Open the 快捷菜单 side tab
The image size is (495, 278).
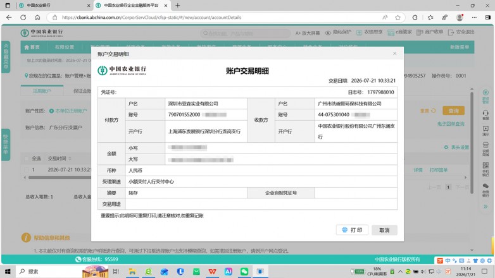[6, 145]
